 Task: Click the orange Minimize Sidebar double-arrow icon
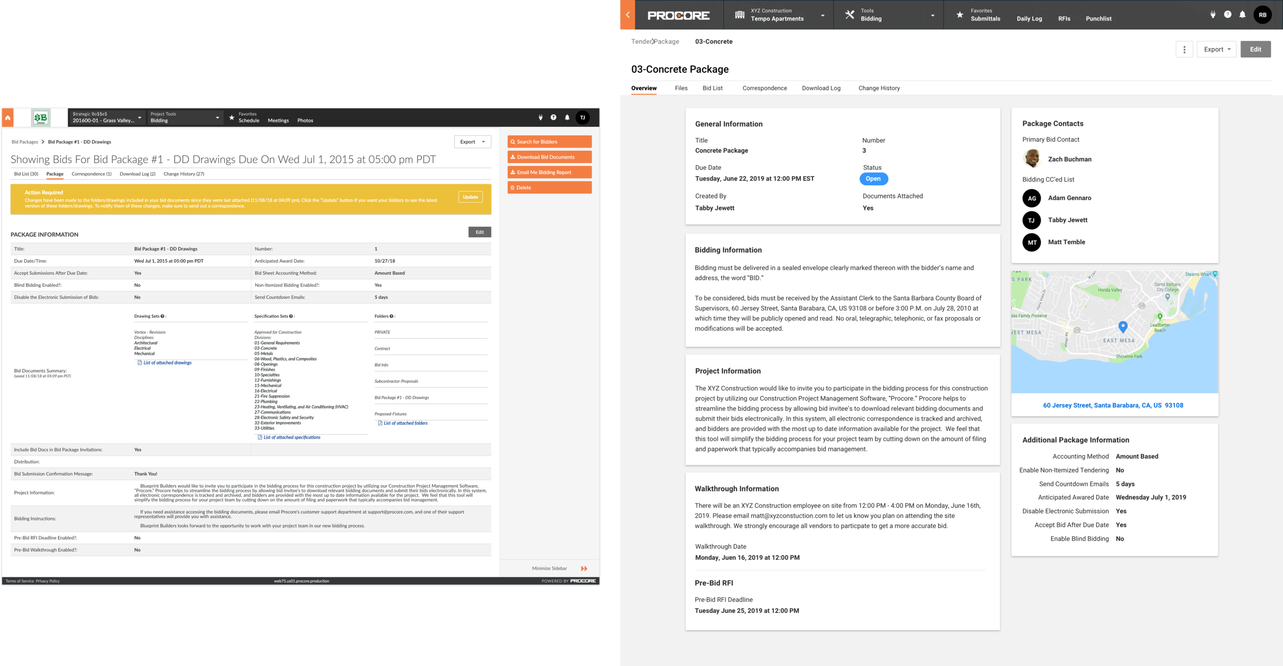[584, 569]
